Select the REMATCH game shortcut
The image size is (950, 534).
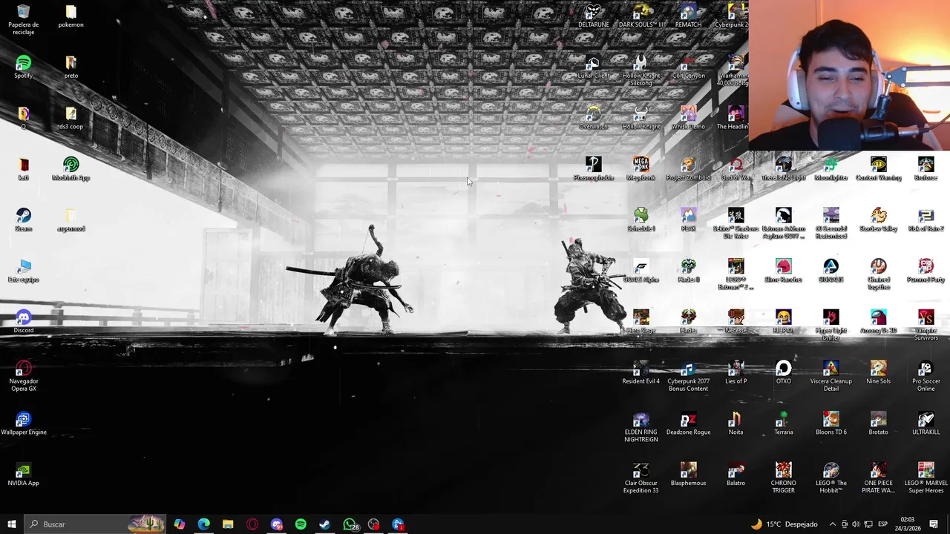(688, 16)
